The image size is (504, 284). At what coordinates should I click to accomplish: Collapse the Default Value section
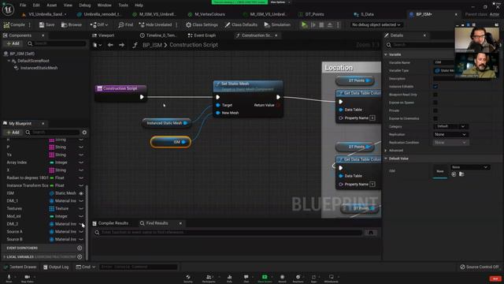coord(386,159)
